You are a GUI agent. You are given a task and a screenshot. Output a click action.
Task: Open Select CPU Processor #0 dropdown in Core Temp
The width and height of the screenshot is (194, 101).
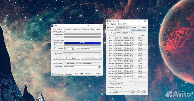pos(122,28)
